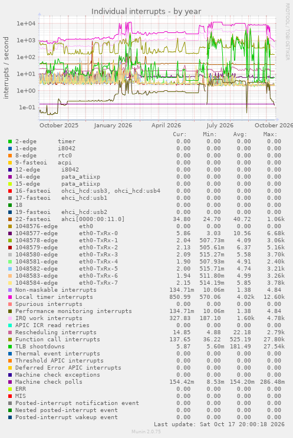
Task: Click the 'Max:' column header
Action: point(270,134)
